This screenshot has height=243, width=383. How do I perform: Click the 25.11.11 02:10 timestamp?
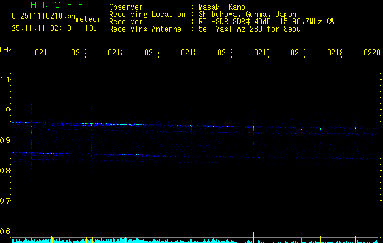(40, 28)
